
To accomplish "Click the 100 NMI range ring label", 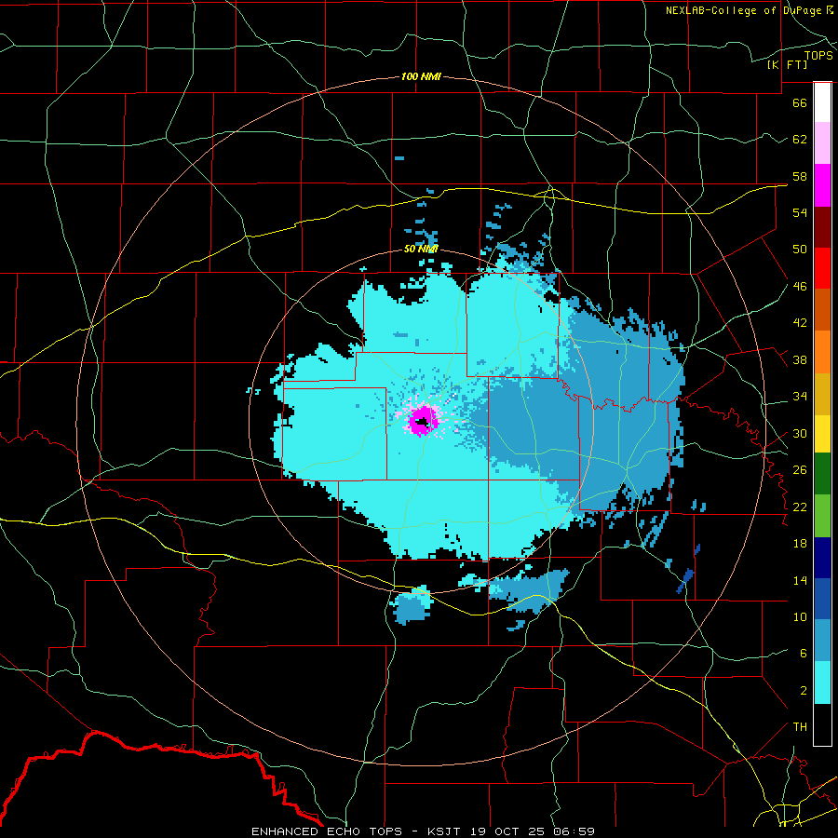I will coord(421,76).
